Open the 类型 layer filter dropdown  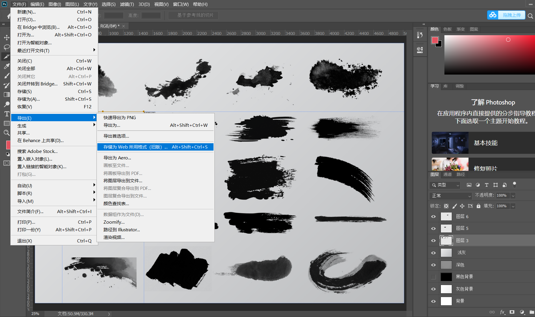tap(445, 185)
